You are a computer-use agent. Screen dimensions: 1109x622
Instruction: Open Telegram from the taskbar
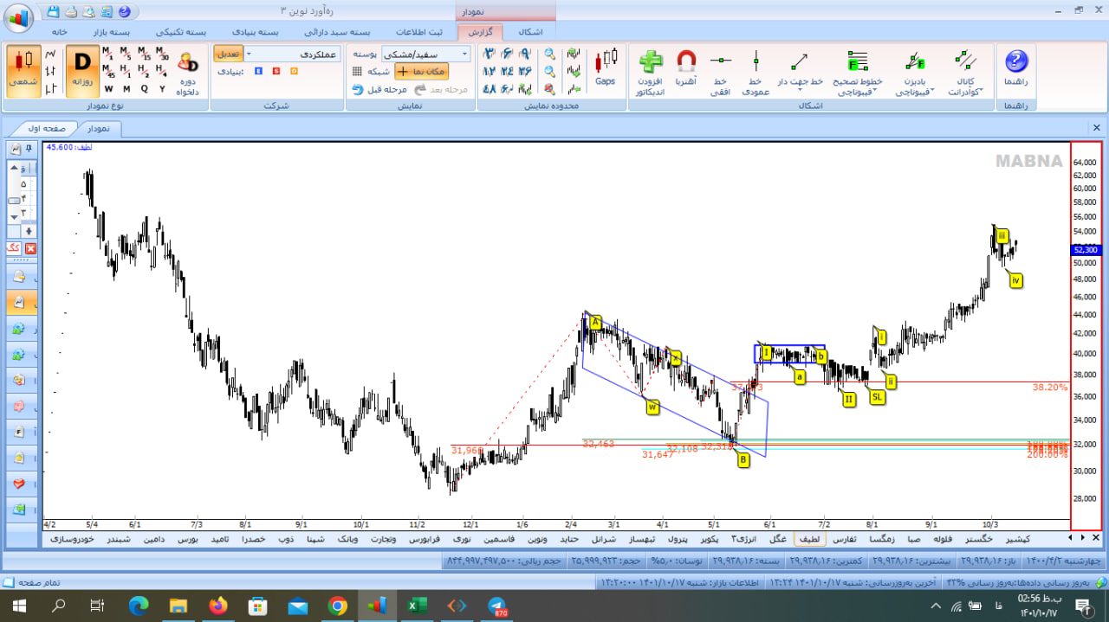coord(496,606)
